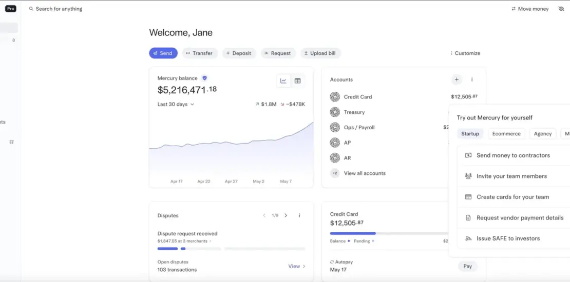Click the Deposit button
Viewport: 570px width, 282px height.
239,53
